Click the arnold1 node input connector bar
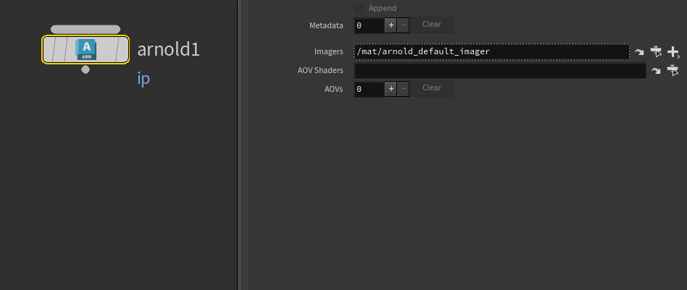The image size is (687, 290). 86,30
